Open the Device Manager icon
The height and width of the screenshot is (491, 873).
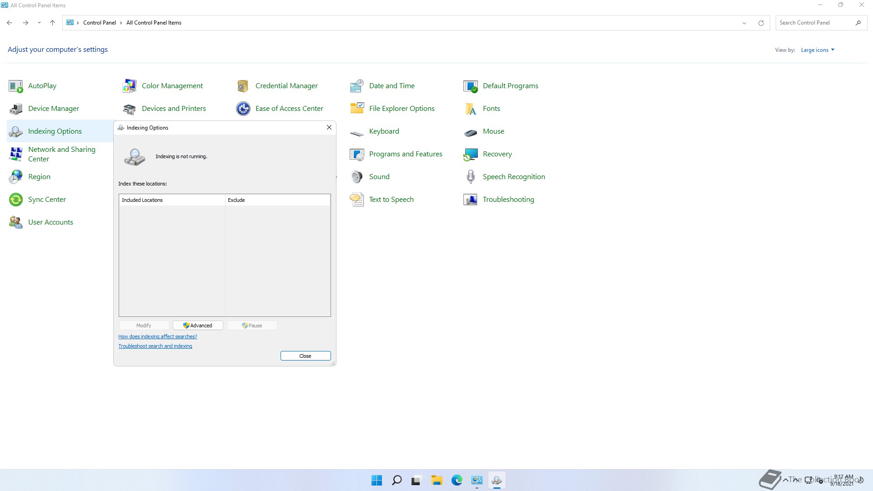[16, 109]
